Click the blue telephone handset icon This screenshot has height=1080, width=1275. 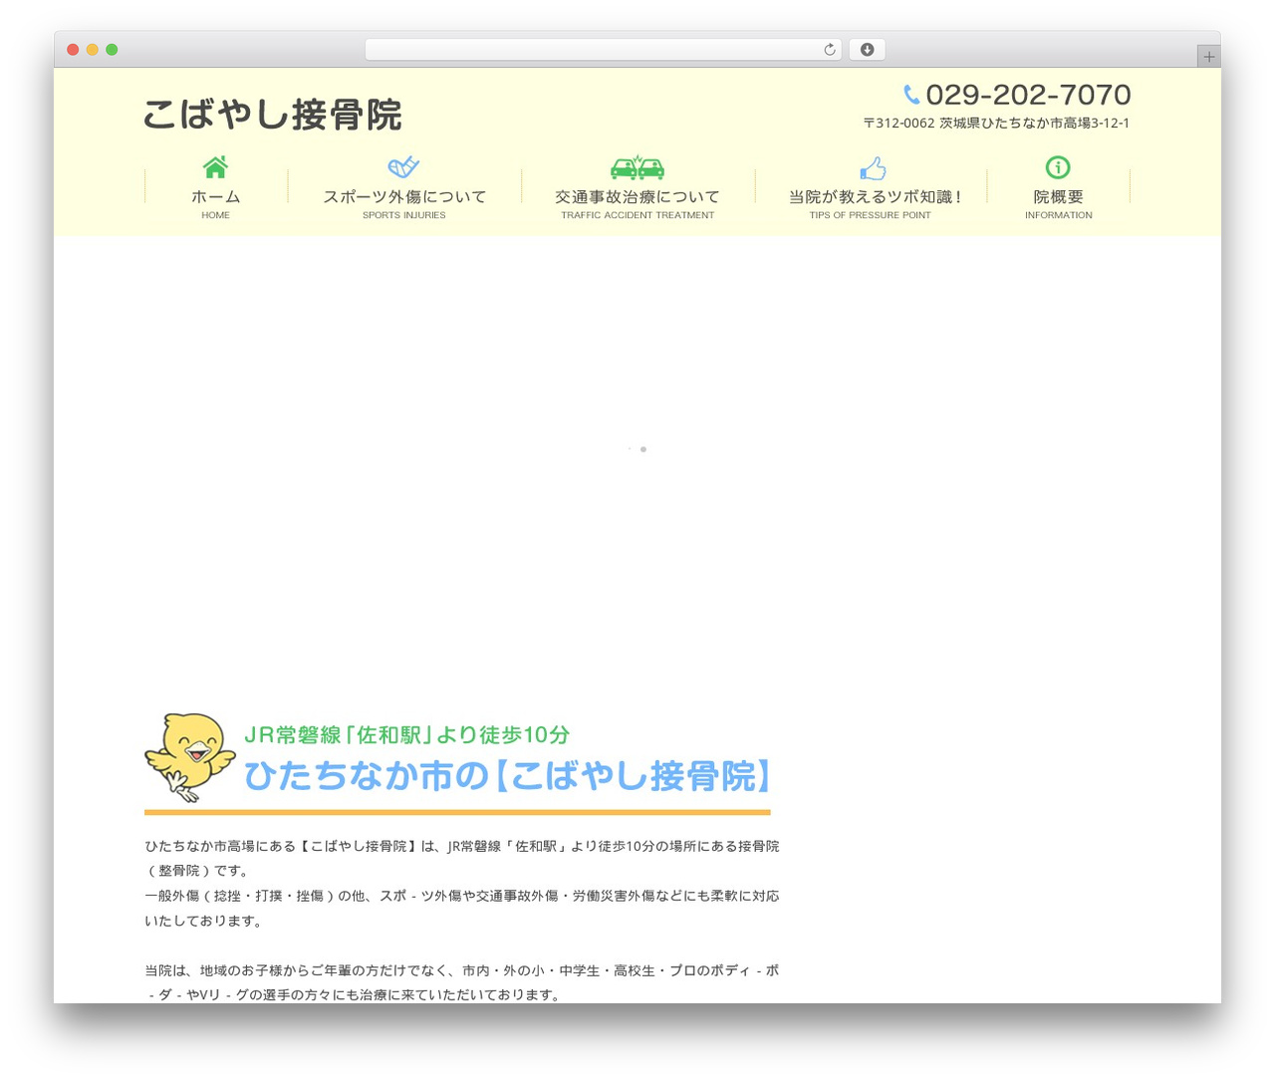pos(911,95)
